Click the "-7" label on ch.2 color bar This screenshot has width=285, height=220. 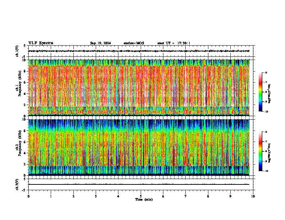click(266, 142)
